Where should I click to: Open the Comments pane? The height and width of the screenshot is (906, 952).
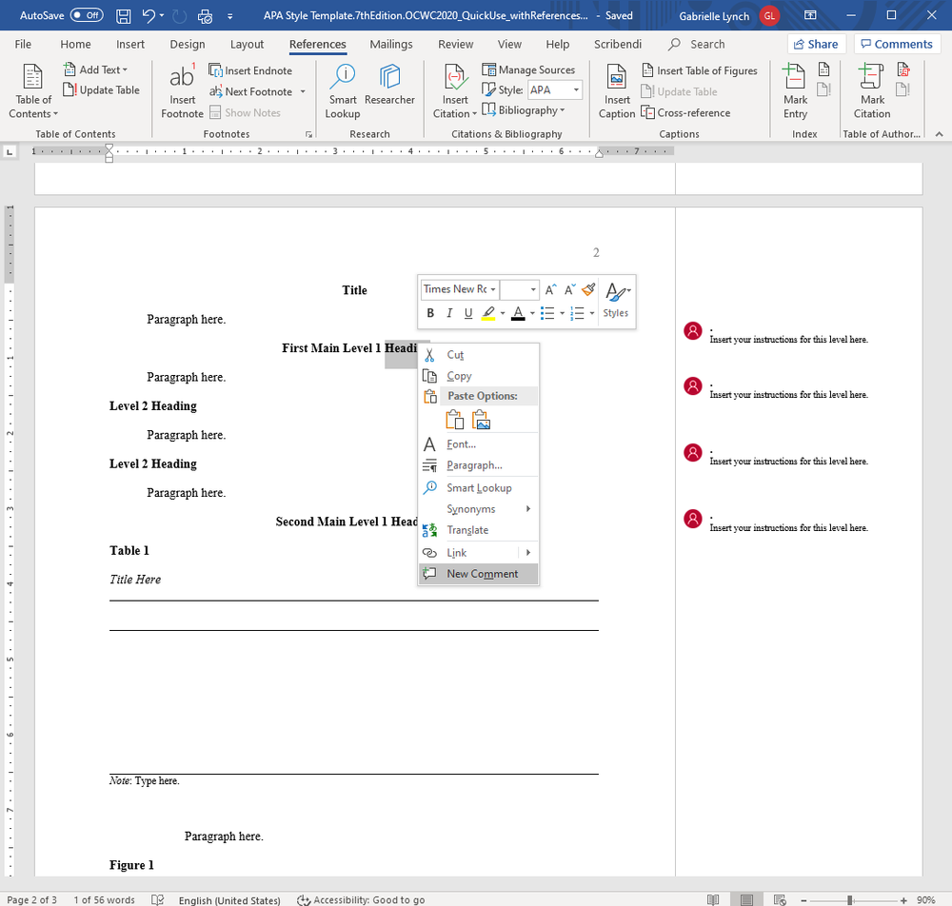tap(896, 44)
